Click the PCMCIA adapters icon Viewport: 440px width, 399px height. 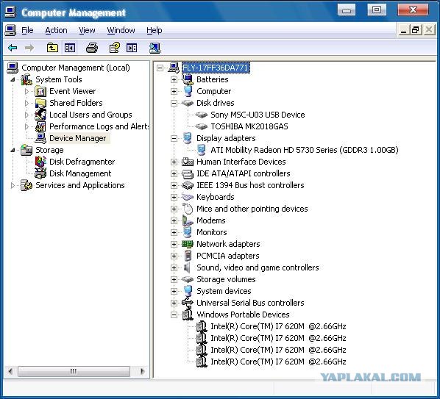click(188, 256)
